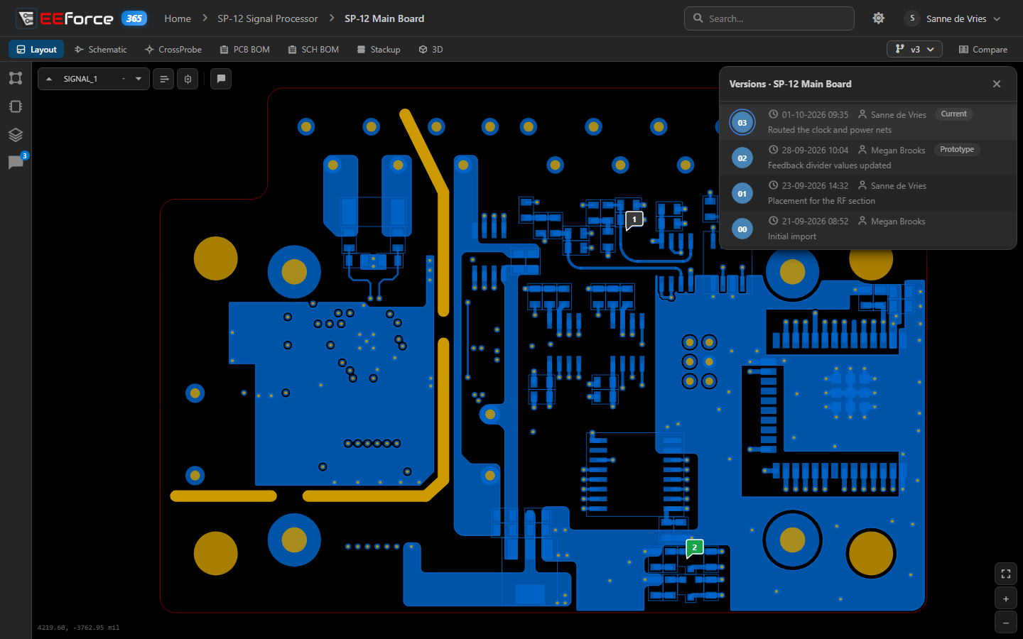The width and height of the screenshot is (1023, 639).
Task: Click the Prototype tag on version 02
Action: tap(957, 149)
